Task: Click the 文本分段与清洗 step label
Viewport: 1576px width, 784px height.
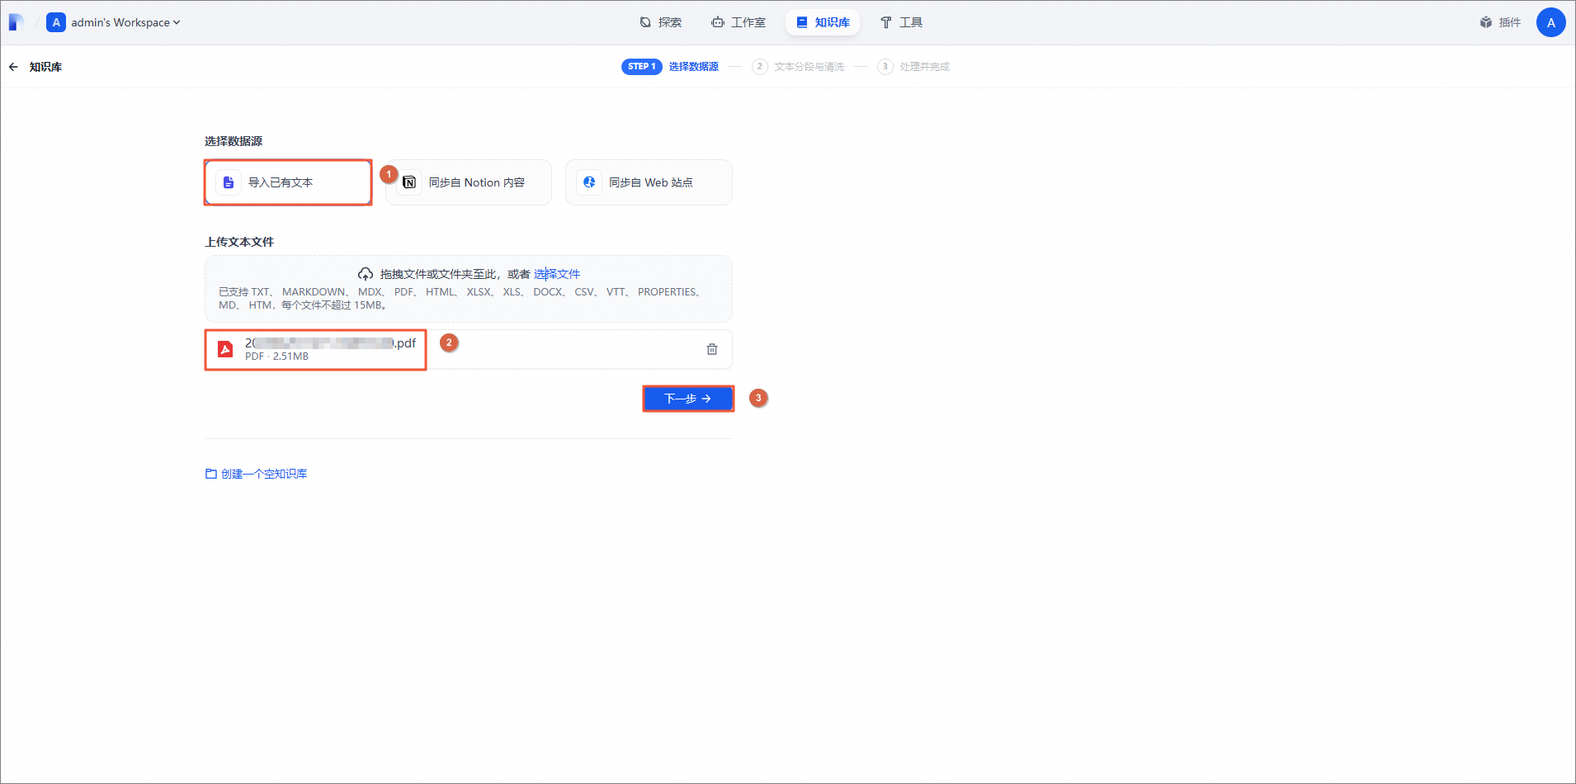Action: pos(809,67)
